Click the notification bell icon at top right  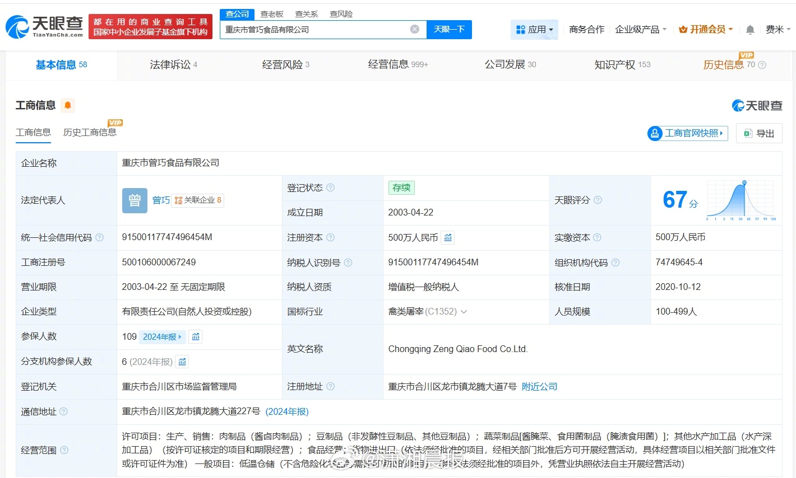[x=749, y=30]
